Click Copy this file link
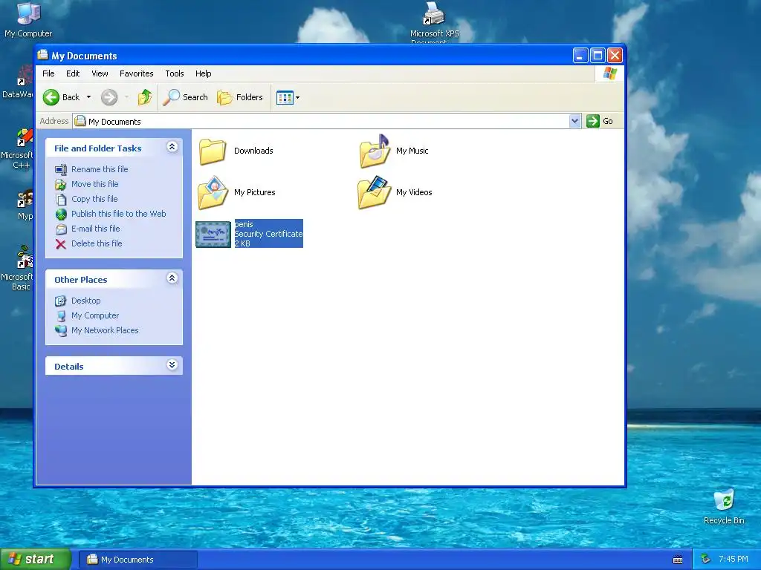The height and width of the screenshot is (570, 761). point(94,199)
